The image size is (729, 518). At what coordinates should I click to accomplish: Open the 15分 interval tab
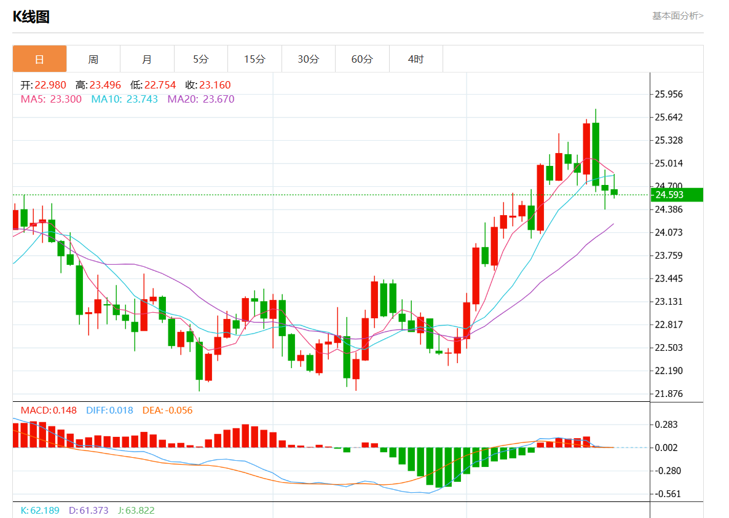[x=254, y=59]
